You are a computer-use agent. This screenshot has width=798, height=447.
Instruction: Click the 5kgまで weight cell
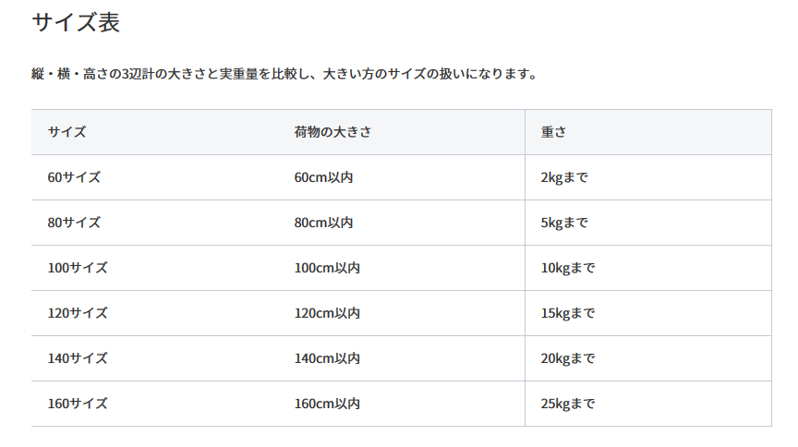(x=564, y=223)
